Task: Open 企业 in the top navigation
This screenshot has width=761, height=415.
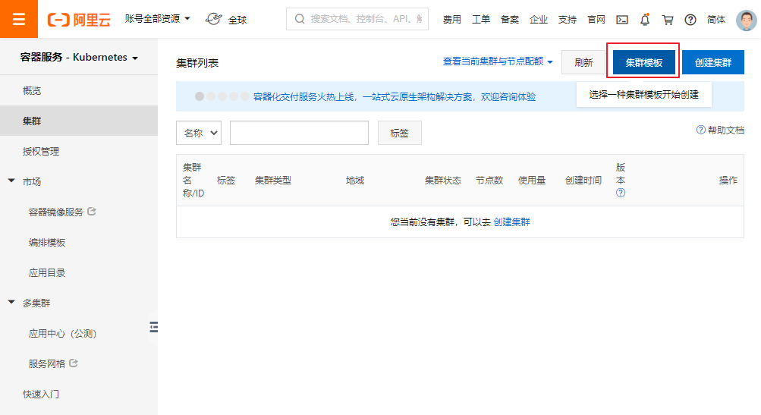Action: 538,20
